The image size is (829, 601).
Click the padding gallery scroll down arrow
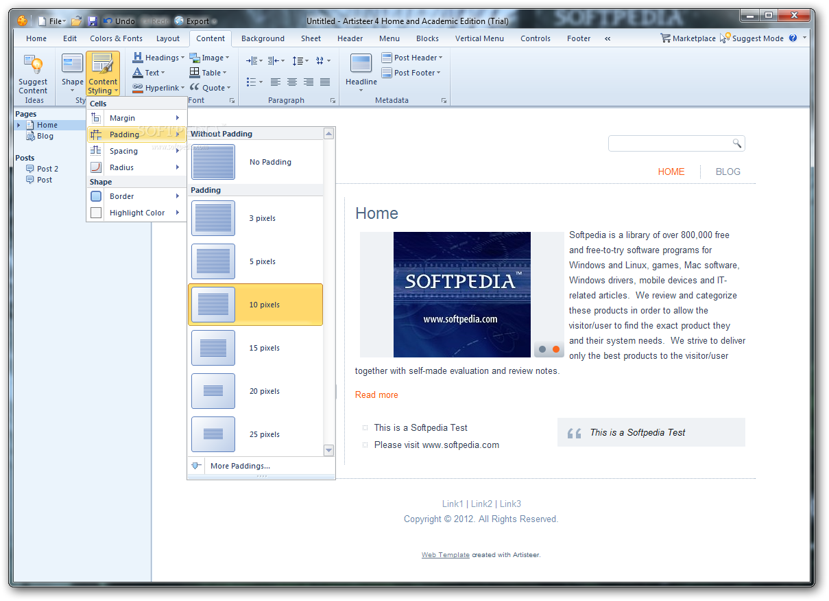click(328, 450)
